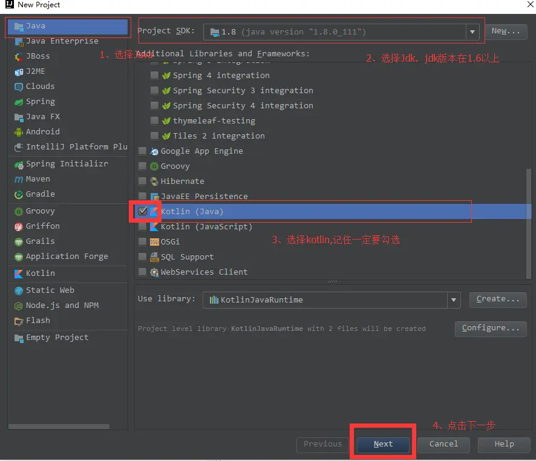Screen dimensions: 536x461
Task: Select the Kotlin (JavaScript) framework row
Action: [x=332, y=227]
